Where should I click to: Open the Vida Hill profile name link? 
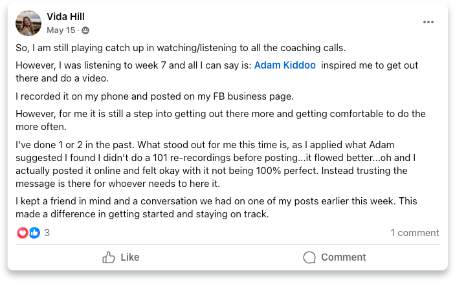coord(65,17)
